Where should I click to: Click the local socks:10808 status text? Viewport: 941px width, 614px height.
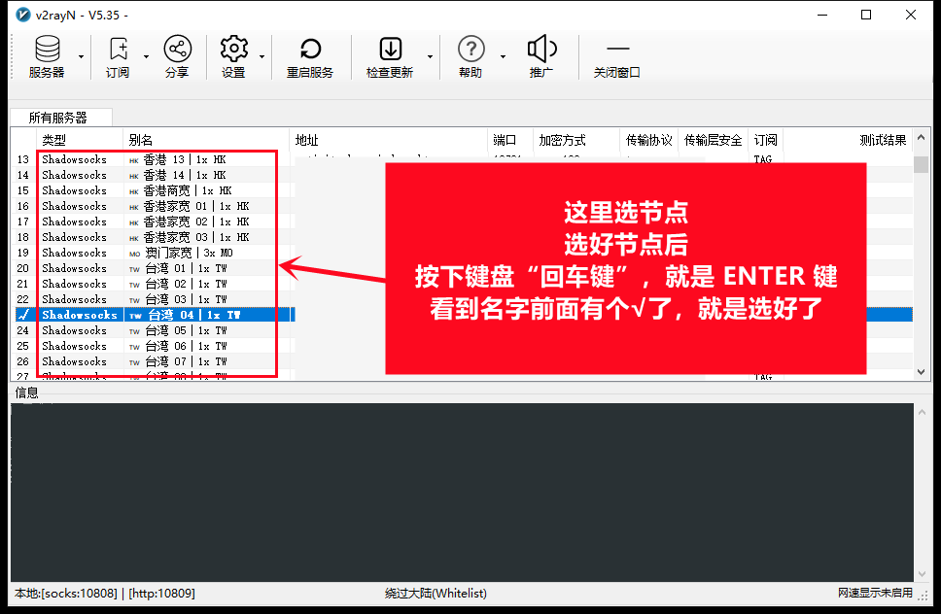coord(66,593)
